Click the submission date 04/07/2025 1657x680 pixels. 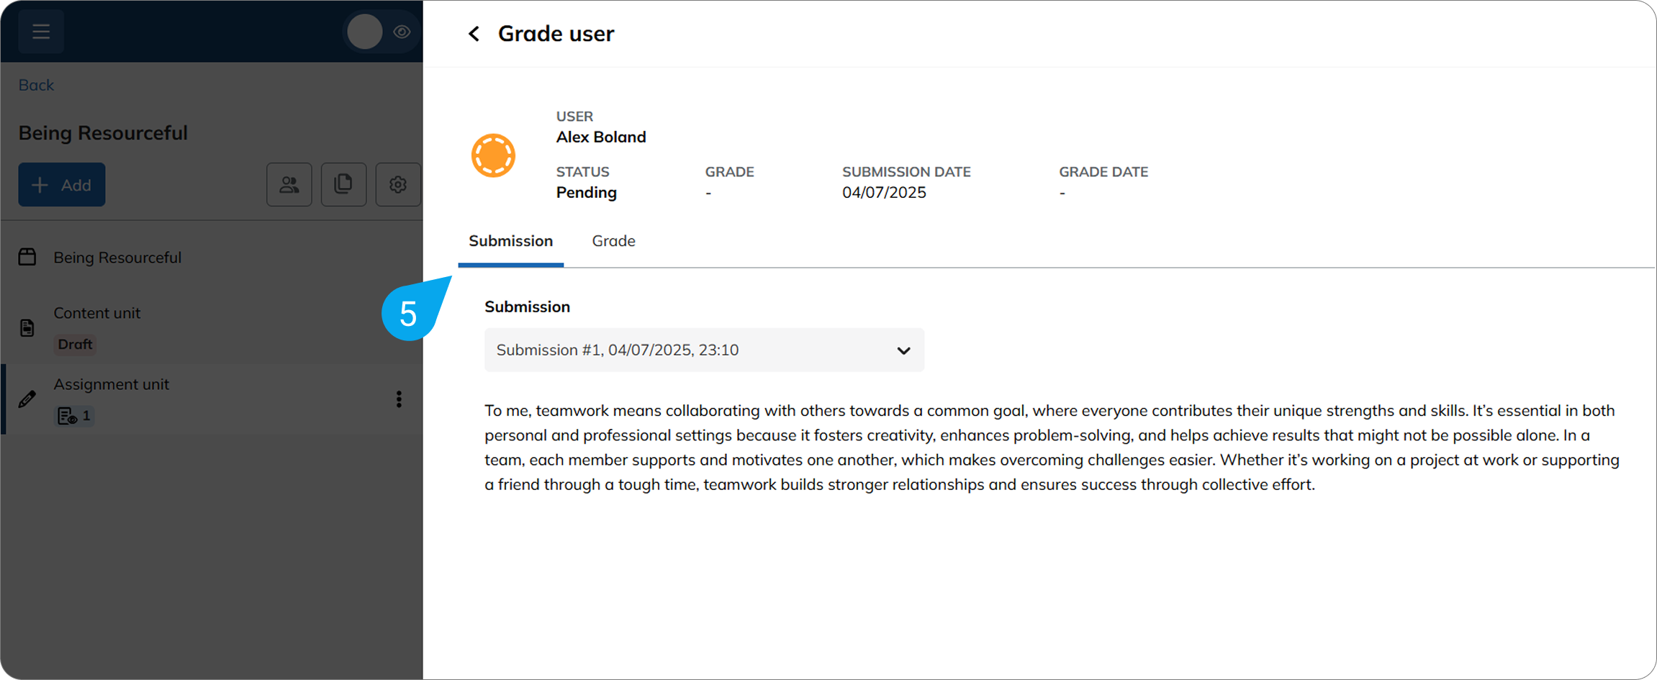[x=884, y=192]
